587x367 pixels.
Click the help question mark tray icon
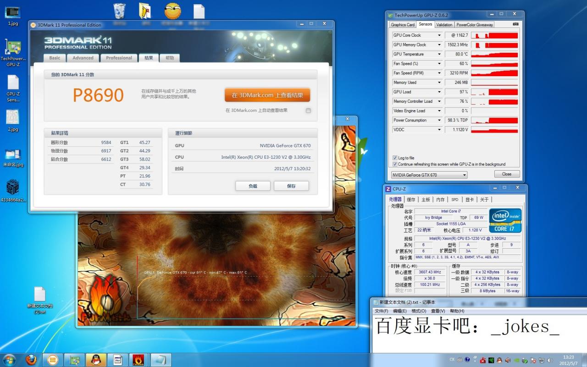coord(467,360)
